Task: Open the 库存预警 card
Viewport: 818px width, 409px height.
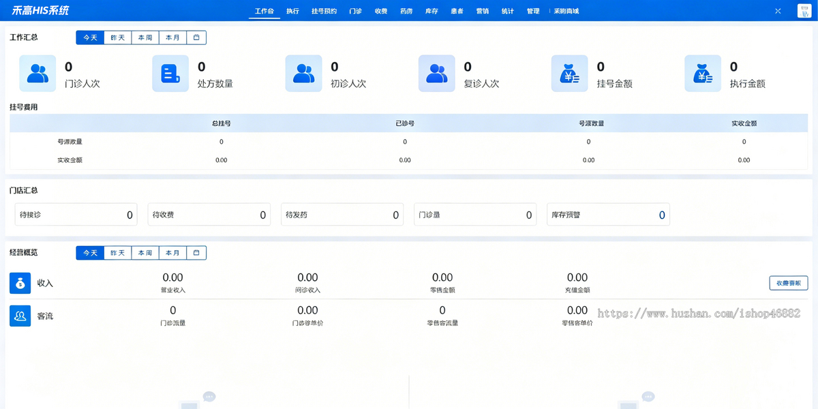Action: 608,215
